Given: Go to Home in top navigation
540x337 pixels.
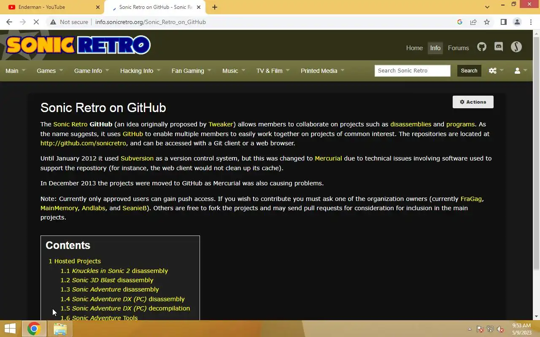Looking at the screenshot, I should tap(414, 48).
